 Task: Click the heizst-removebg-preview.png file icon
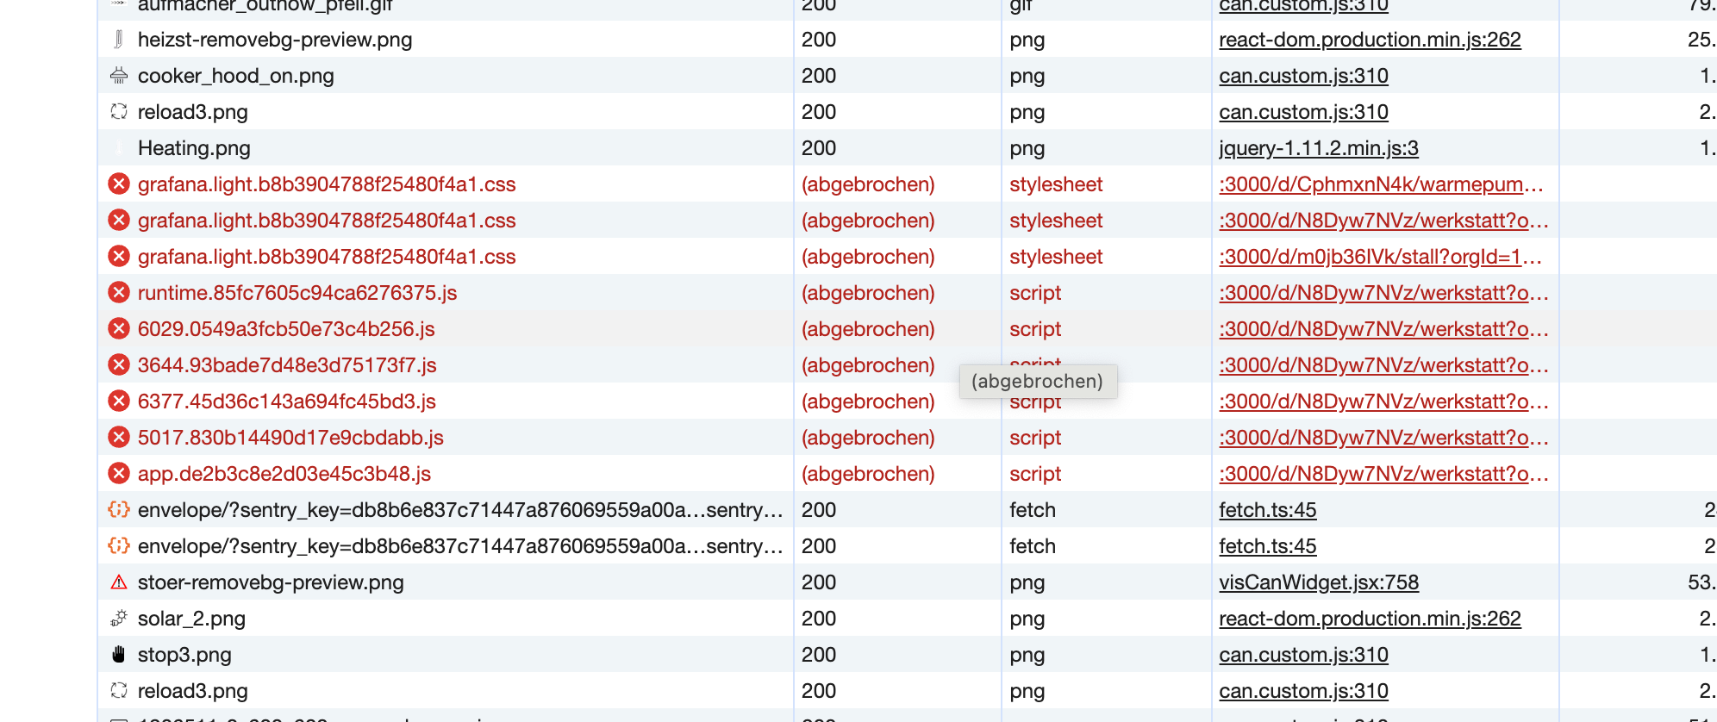point(119,40)
